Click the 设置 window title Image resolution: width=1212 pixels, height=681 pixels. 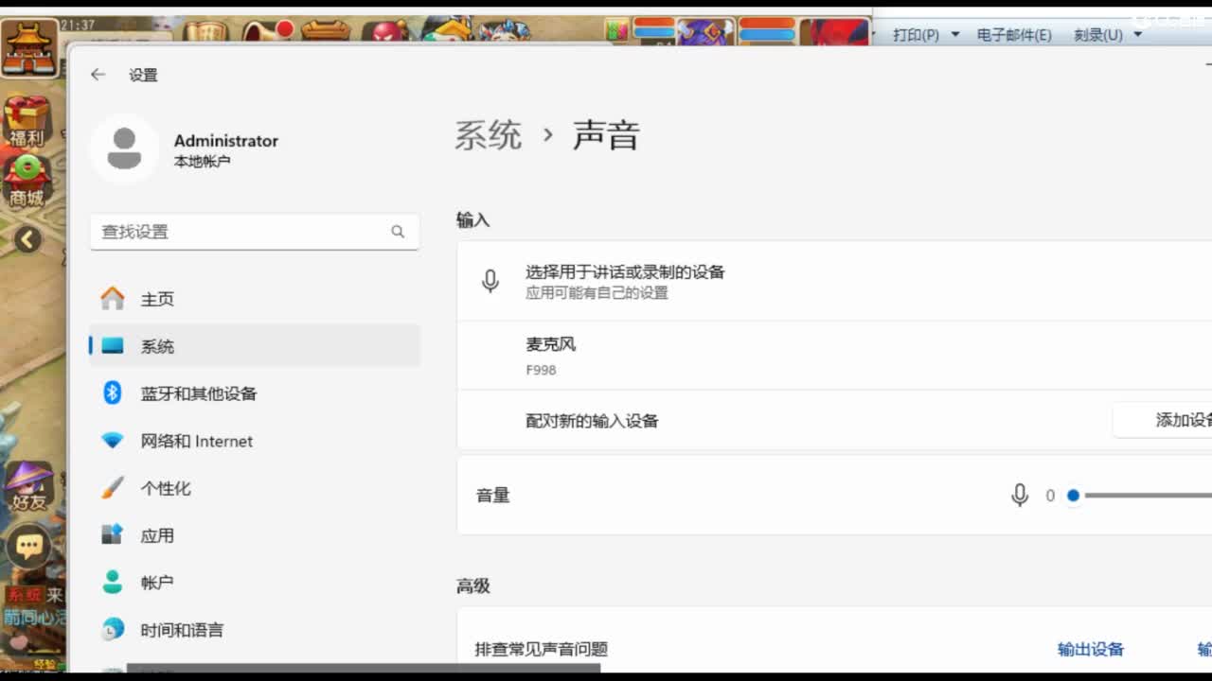[x=144, y=75]
